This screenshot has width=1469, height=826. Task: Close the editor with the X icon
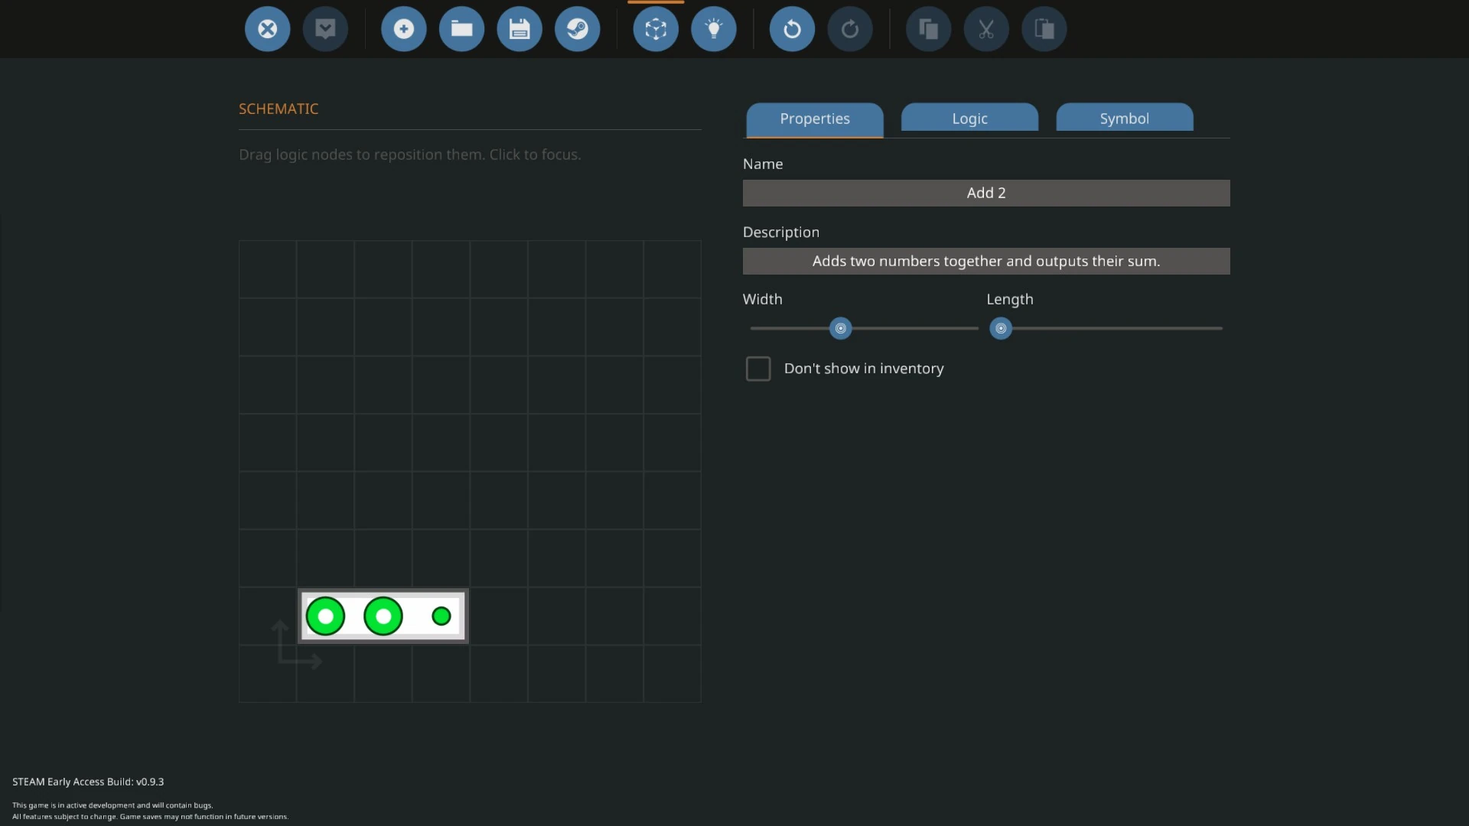pyautogui.click(x=267, y=29)
